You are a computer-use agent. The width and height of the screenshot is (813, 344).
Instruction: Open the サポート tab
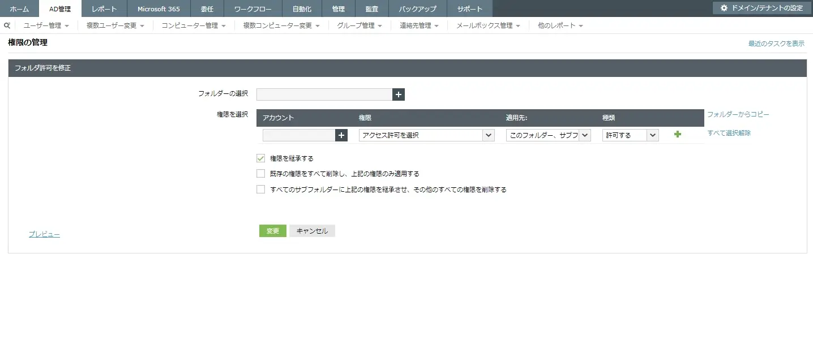(470, 8)
